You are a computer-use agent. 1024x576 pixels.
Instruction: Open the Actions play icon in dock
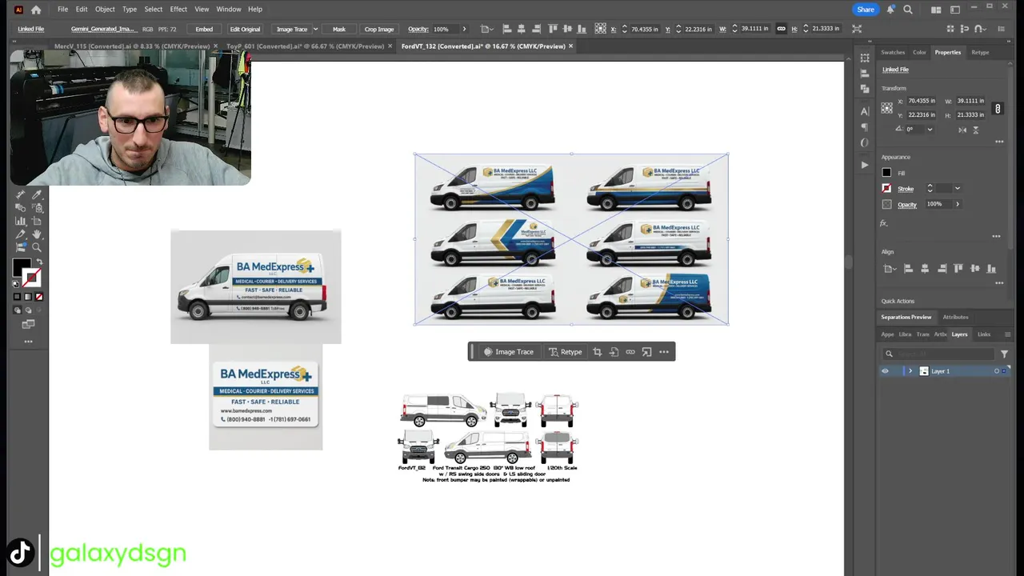865,165
